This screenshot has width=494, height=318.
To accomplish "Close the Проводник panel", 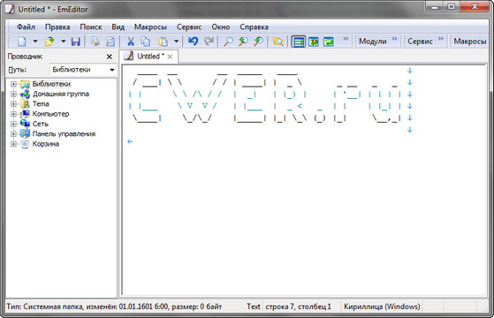I will [x=110, y=57].
